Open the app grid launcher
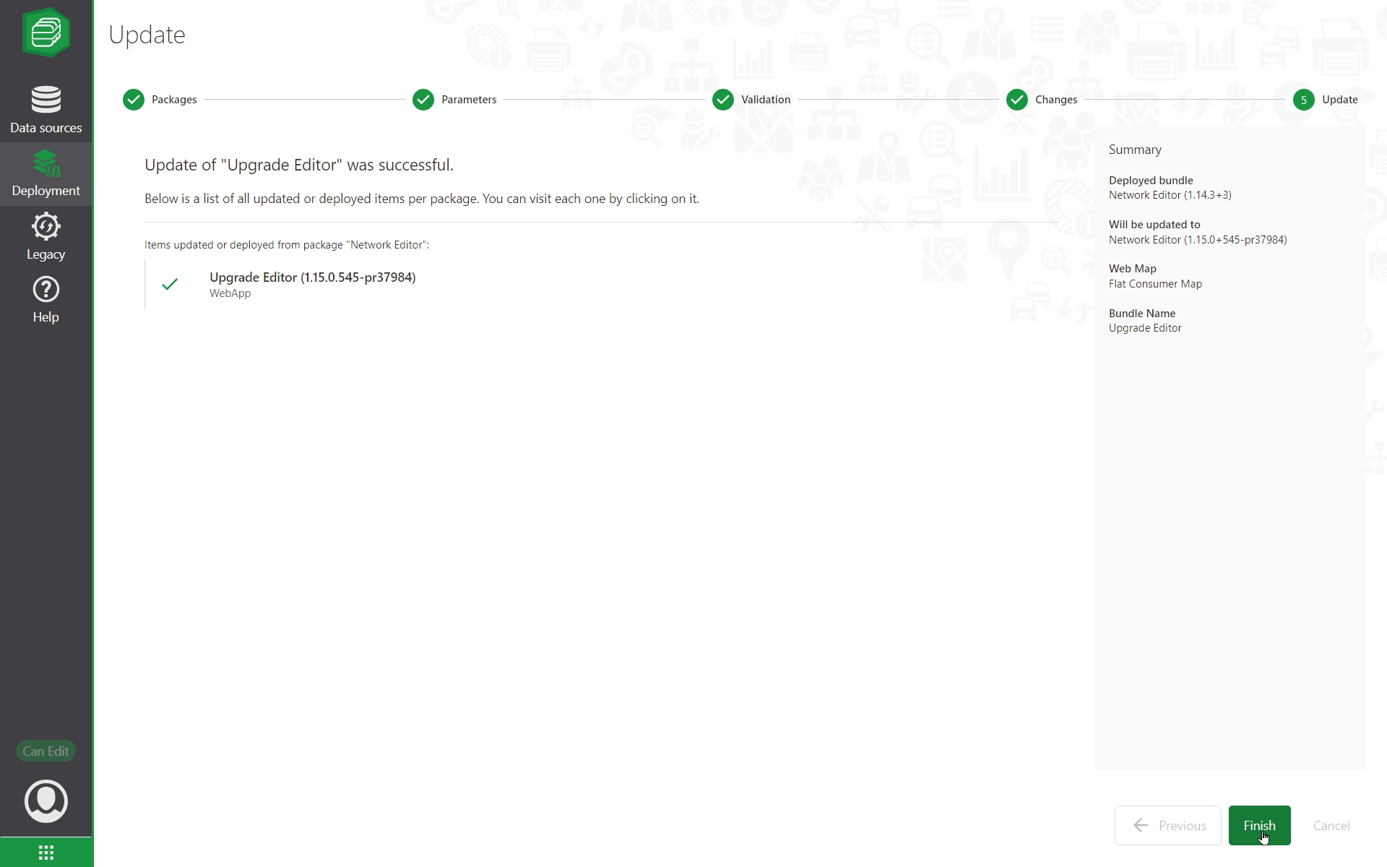1387x867 pixels. coord(46,853)
